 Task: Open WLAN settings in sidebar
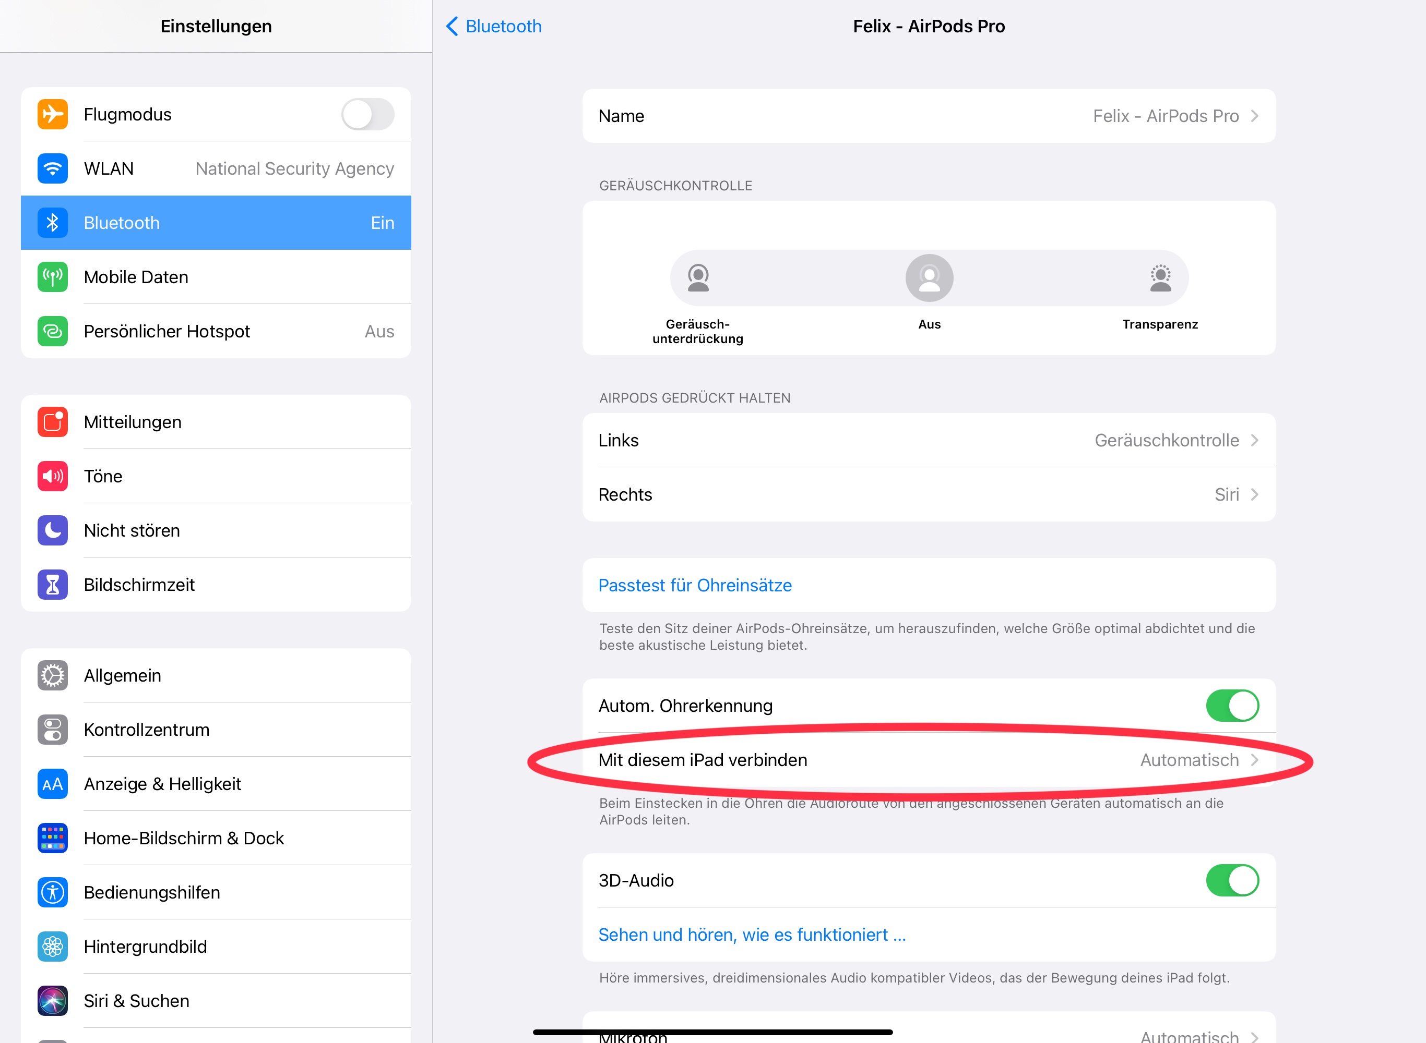point(216,168)
